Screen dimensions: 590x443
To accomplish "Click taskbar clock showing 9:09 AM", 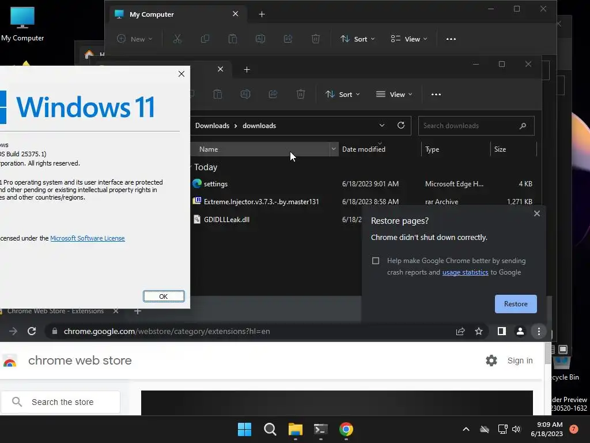I will tap(547, 429).
